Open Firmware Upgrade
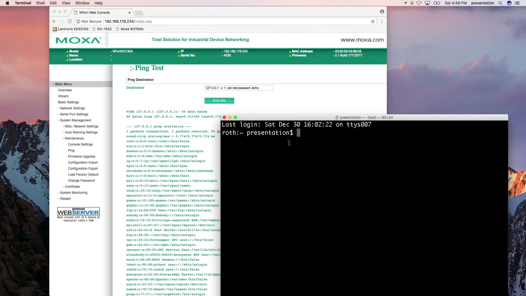 82,156
